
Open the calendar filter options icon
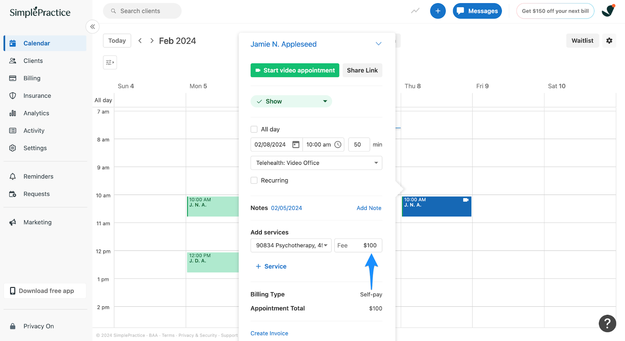click(110, 62)
